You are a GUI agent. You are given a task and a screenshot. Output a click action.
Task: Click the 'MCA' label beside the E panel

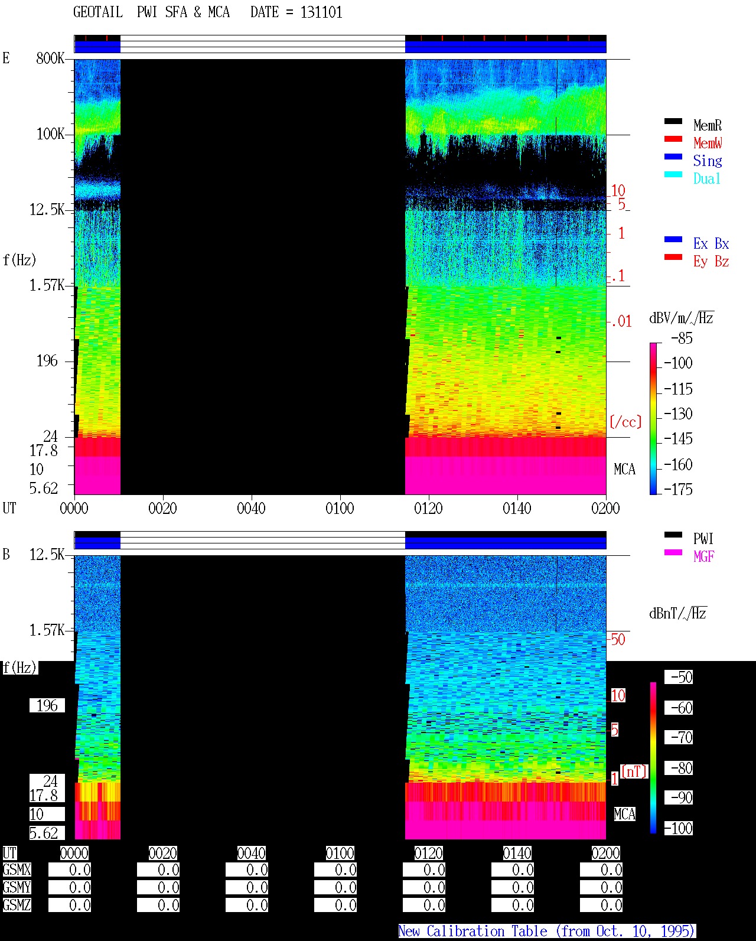pos(624,469)
